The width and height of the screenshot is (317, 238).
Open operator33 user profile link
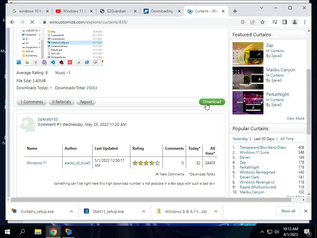[48, 119]
